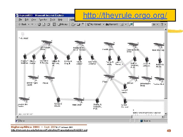Select the Goldman Sachs Group table
This screenshot has width=183, height=137.
133,45
